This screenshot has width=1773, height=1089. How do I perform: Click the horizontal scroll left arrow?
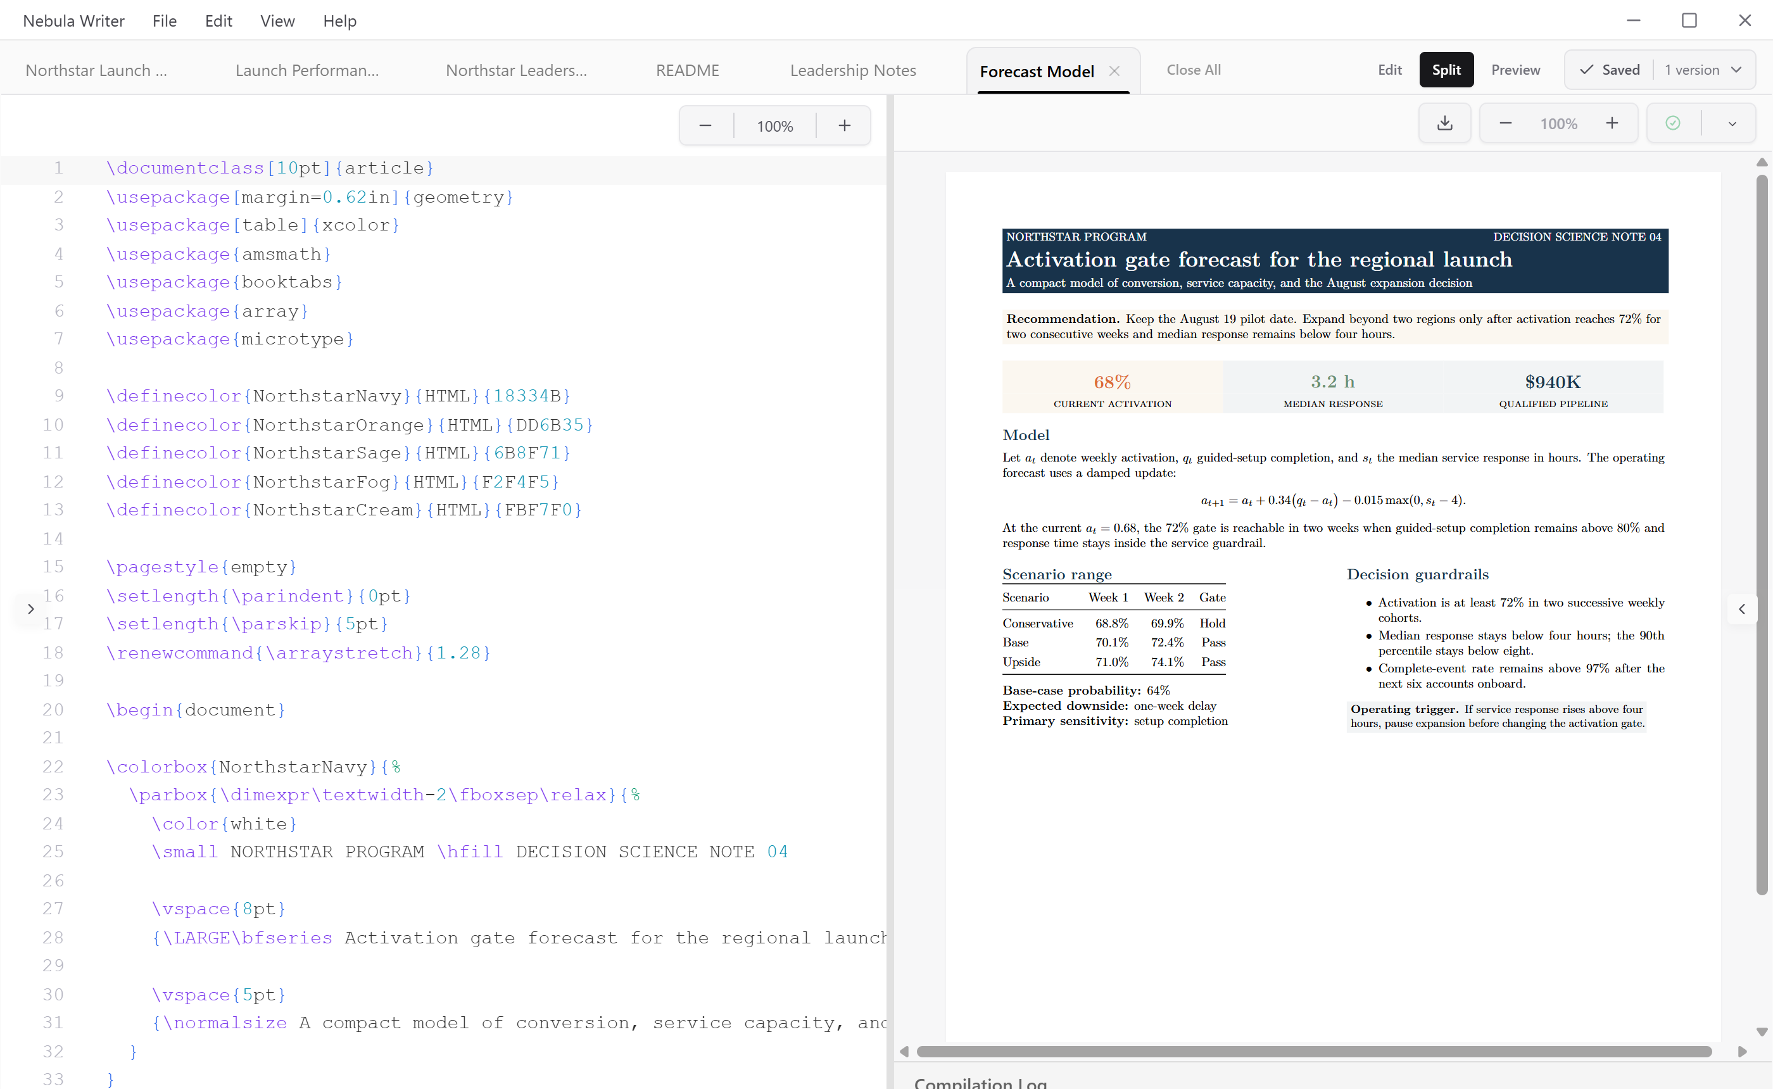(904, 1051)
